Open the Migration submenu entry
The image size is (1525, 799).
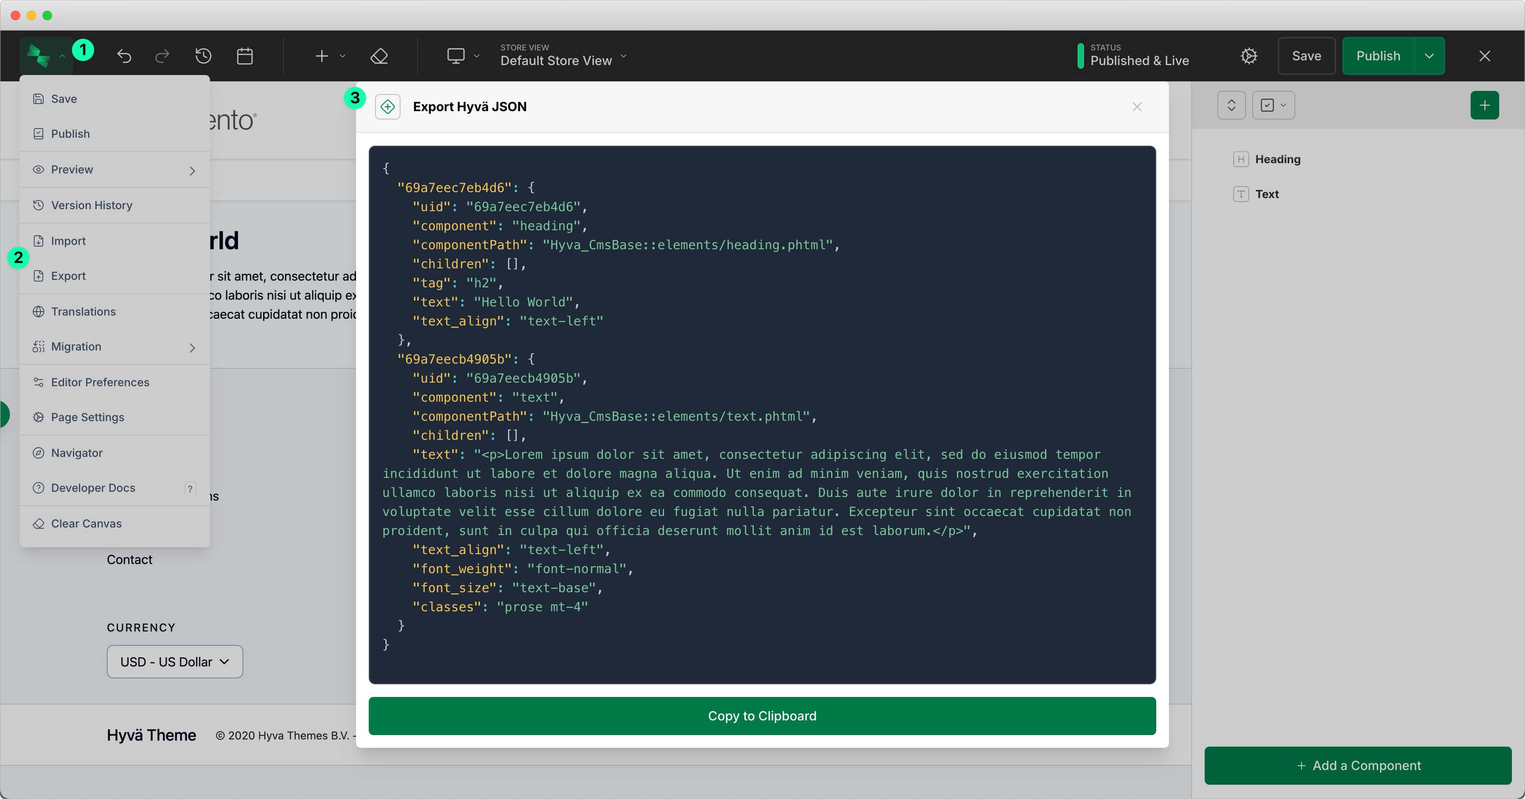pyautogui.click(x=114, y=347)
